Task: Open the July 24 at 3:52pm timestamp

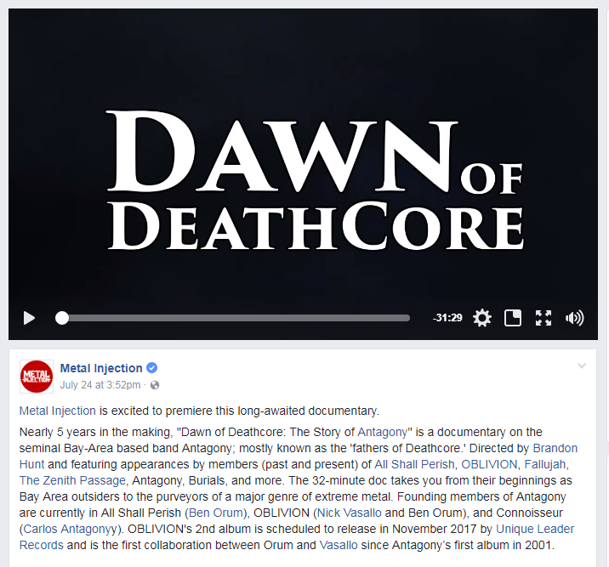Action: (x=100, y=385)
